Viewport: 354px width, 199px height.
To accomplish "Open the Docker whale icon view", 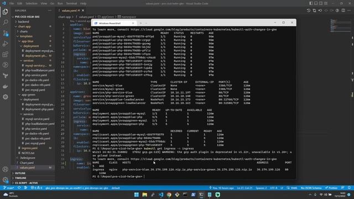I will 5,86.
